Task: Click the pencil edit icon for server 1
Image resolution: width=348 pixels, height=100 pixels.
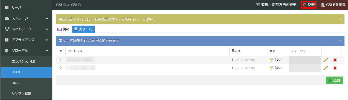Action: coord(325,60)
